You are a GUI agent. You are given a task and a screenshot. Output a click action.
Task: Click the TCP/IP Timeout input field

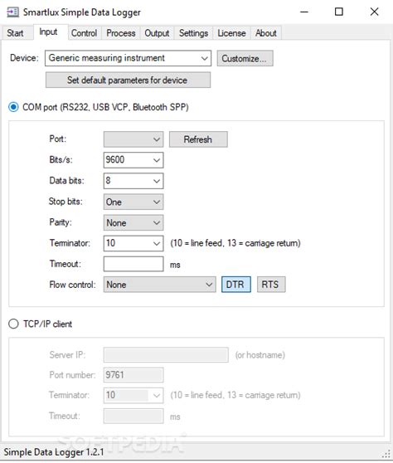[x=133, y=416]
